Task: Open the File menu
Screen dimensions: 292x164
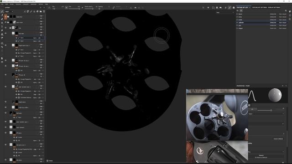Action: pos(2,4)
